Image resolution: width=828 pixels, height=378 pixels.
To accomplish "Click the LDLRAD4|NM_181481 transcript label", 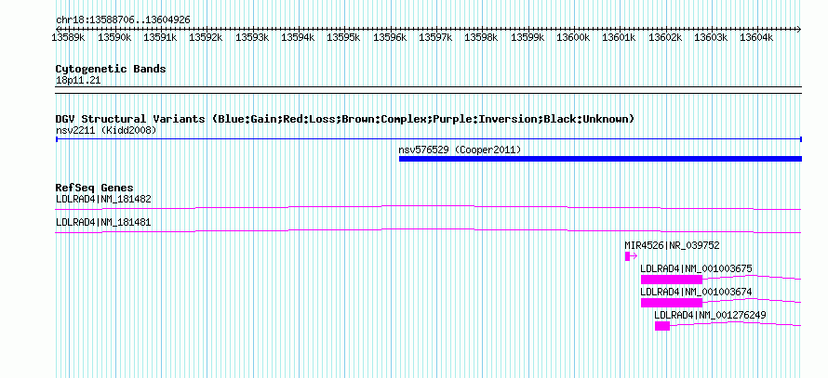I will tap(103, 223).
